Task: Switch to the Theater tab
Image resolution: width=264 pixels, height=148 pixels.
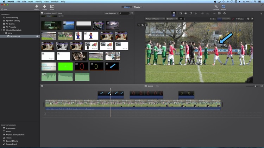Action: click(137, 7)
